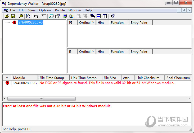Toggle the Full Paths c:\ icon
194x133 pixels.
(36, 16)
